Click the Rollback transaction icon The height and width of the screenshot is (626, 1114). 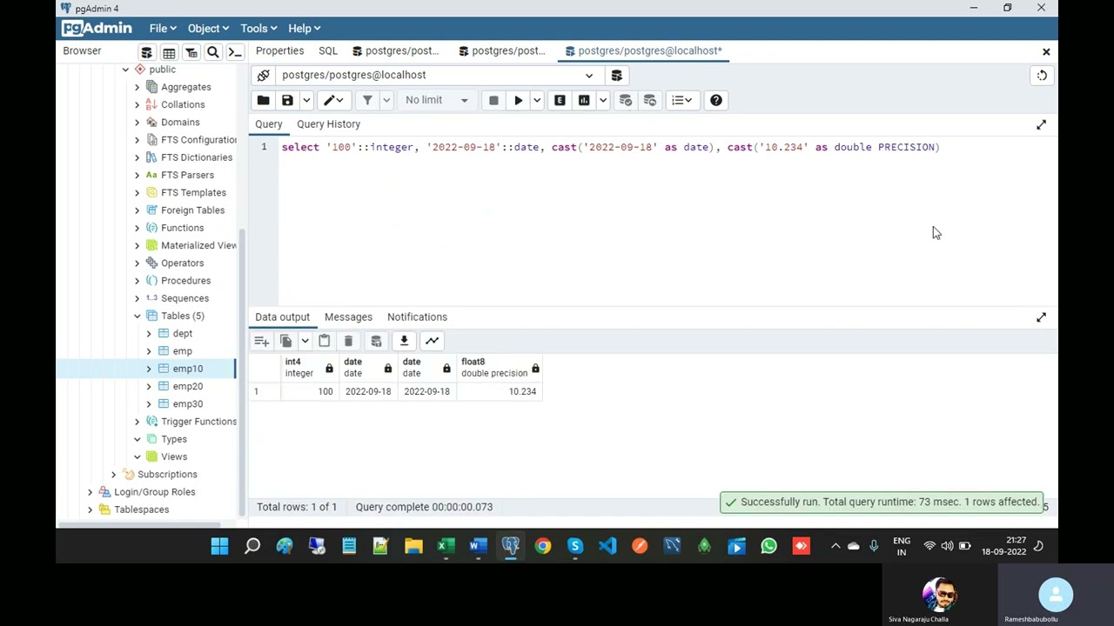click(x=649, y=100)
